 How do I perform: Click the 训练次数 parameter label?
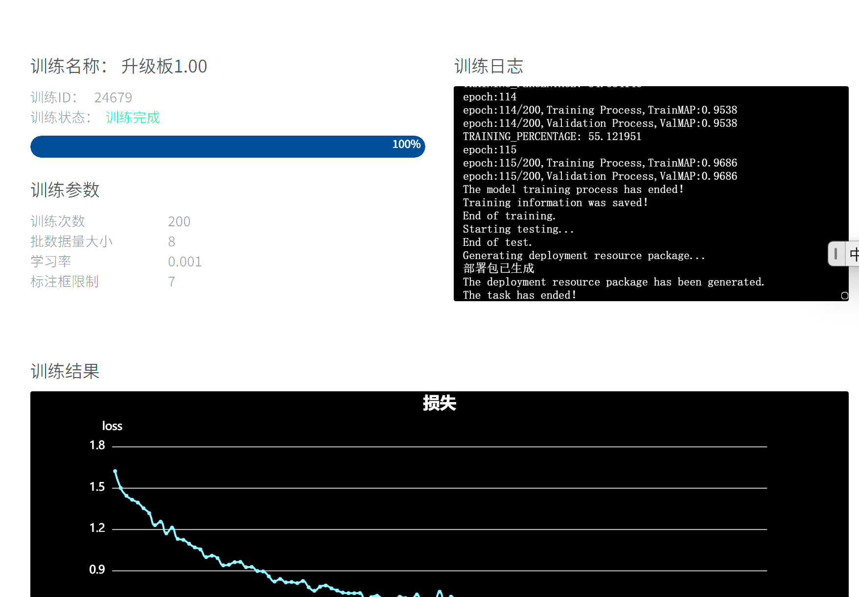point(58,221)
